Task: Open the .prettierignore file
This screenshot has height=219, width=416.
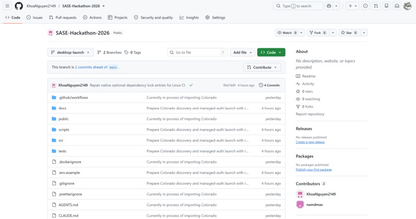Action: coord(70,194)
